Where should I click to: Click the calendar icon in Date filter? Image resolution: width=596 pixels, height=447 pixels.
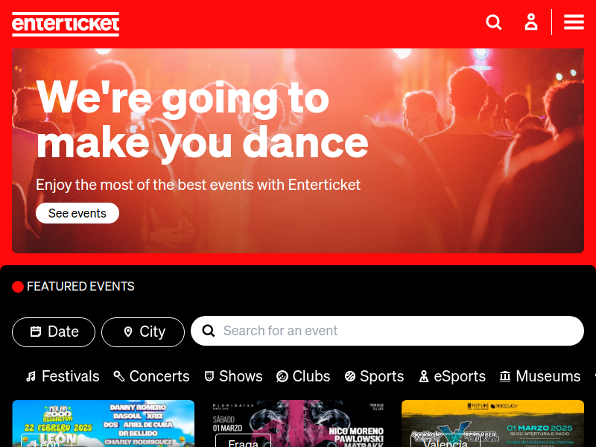(x=36, y=332)
